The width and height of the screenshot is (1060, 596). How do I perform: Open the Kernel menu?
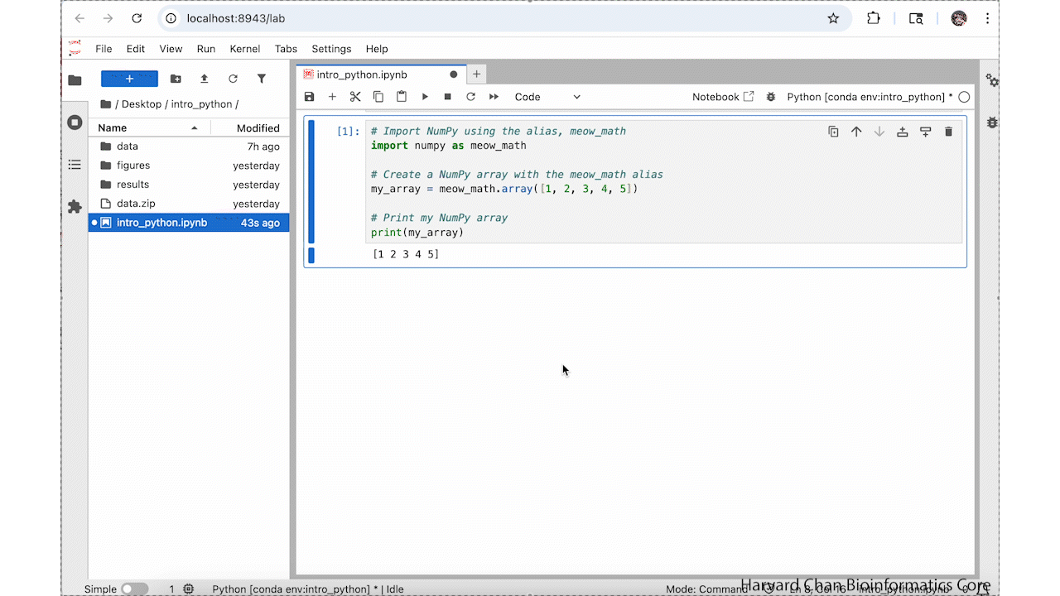click(244, 49)
